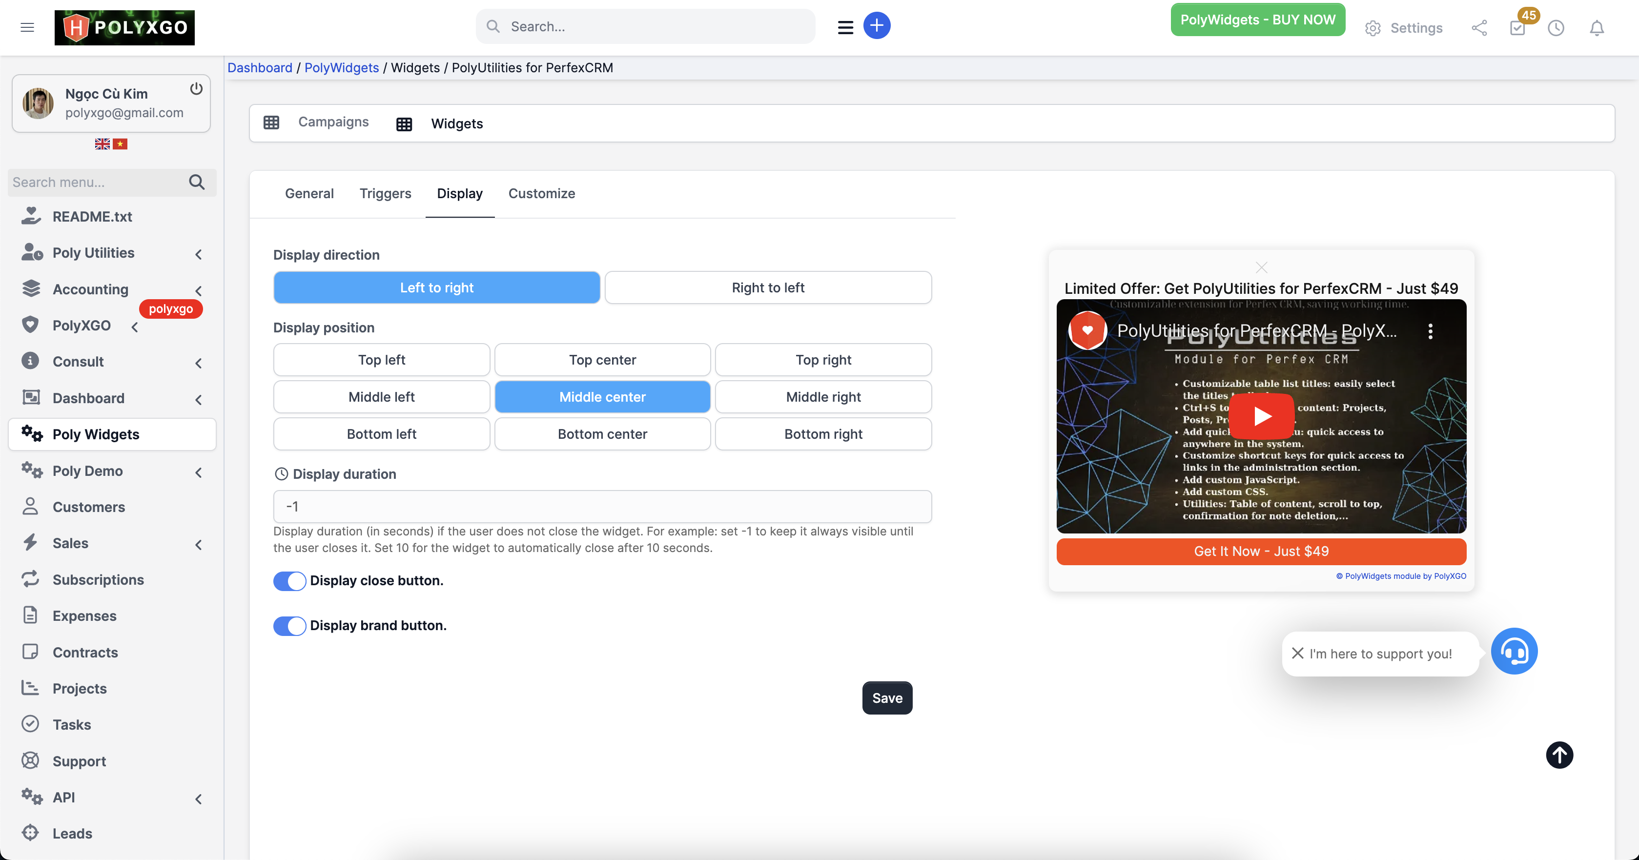Screen dimensions: 1639x860
Task: Expand Consult submenu chevron
Action: pos(199,363)
